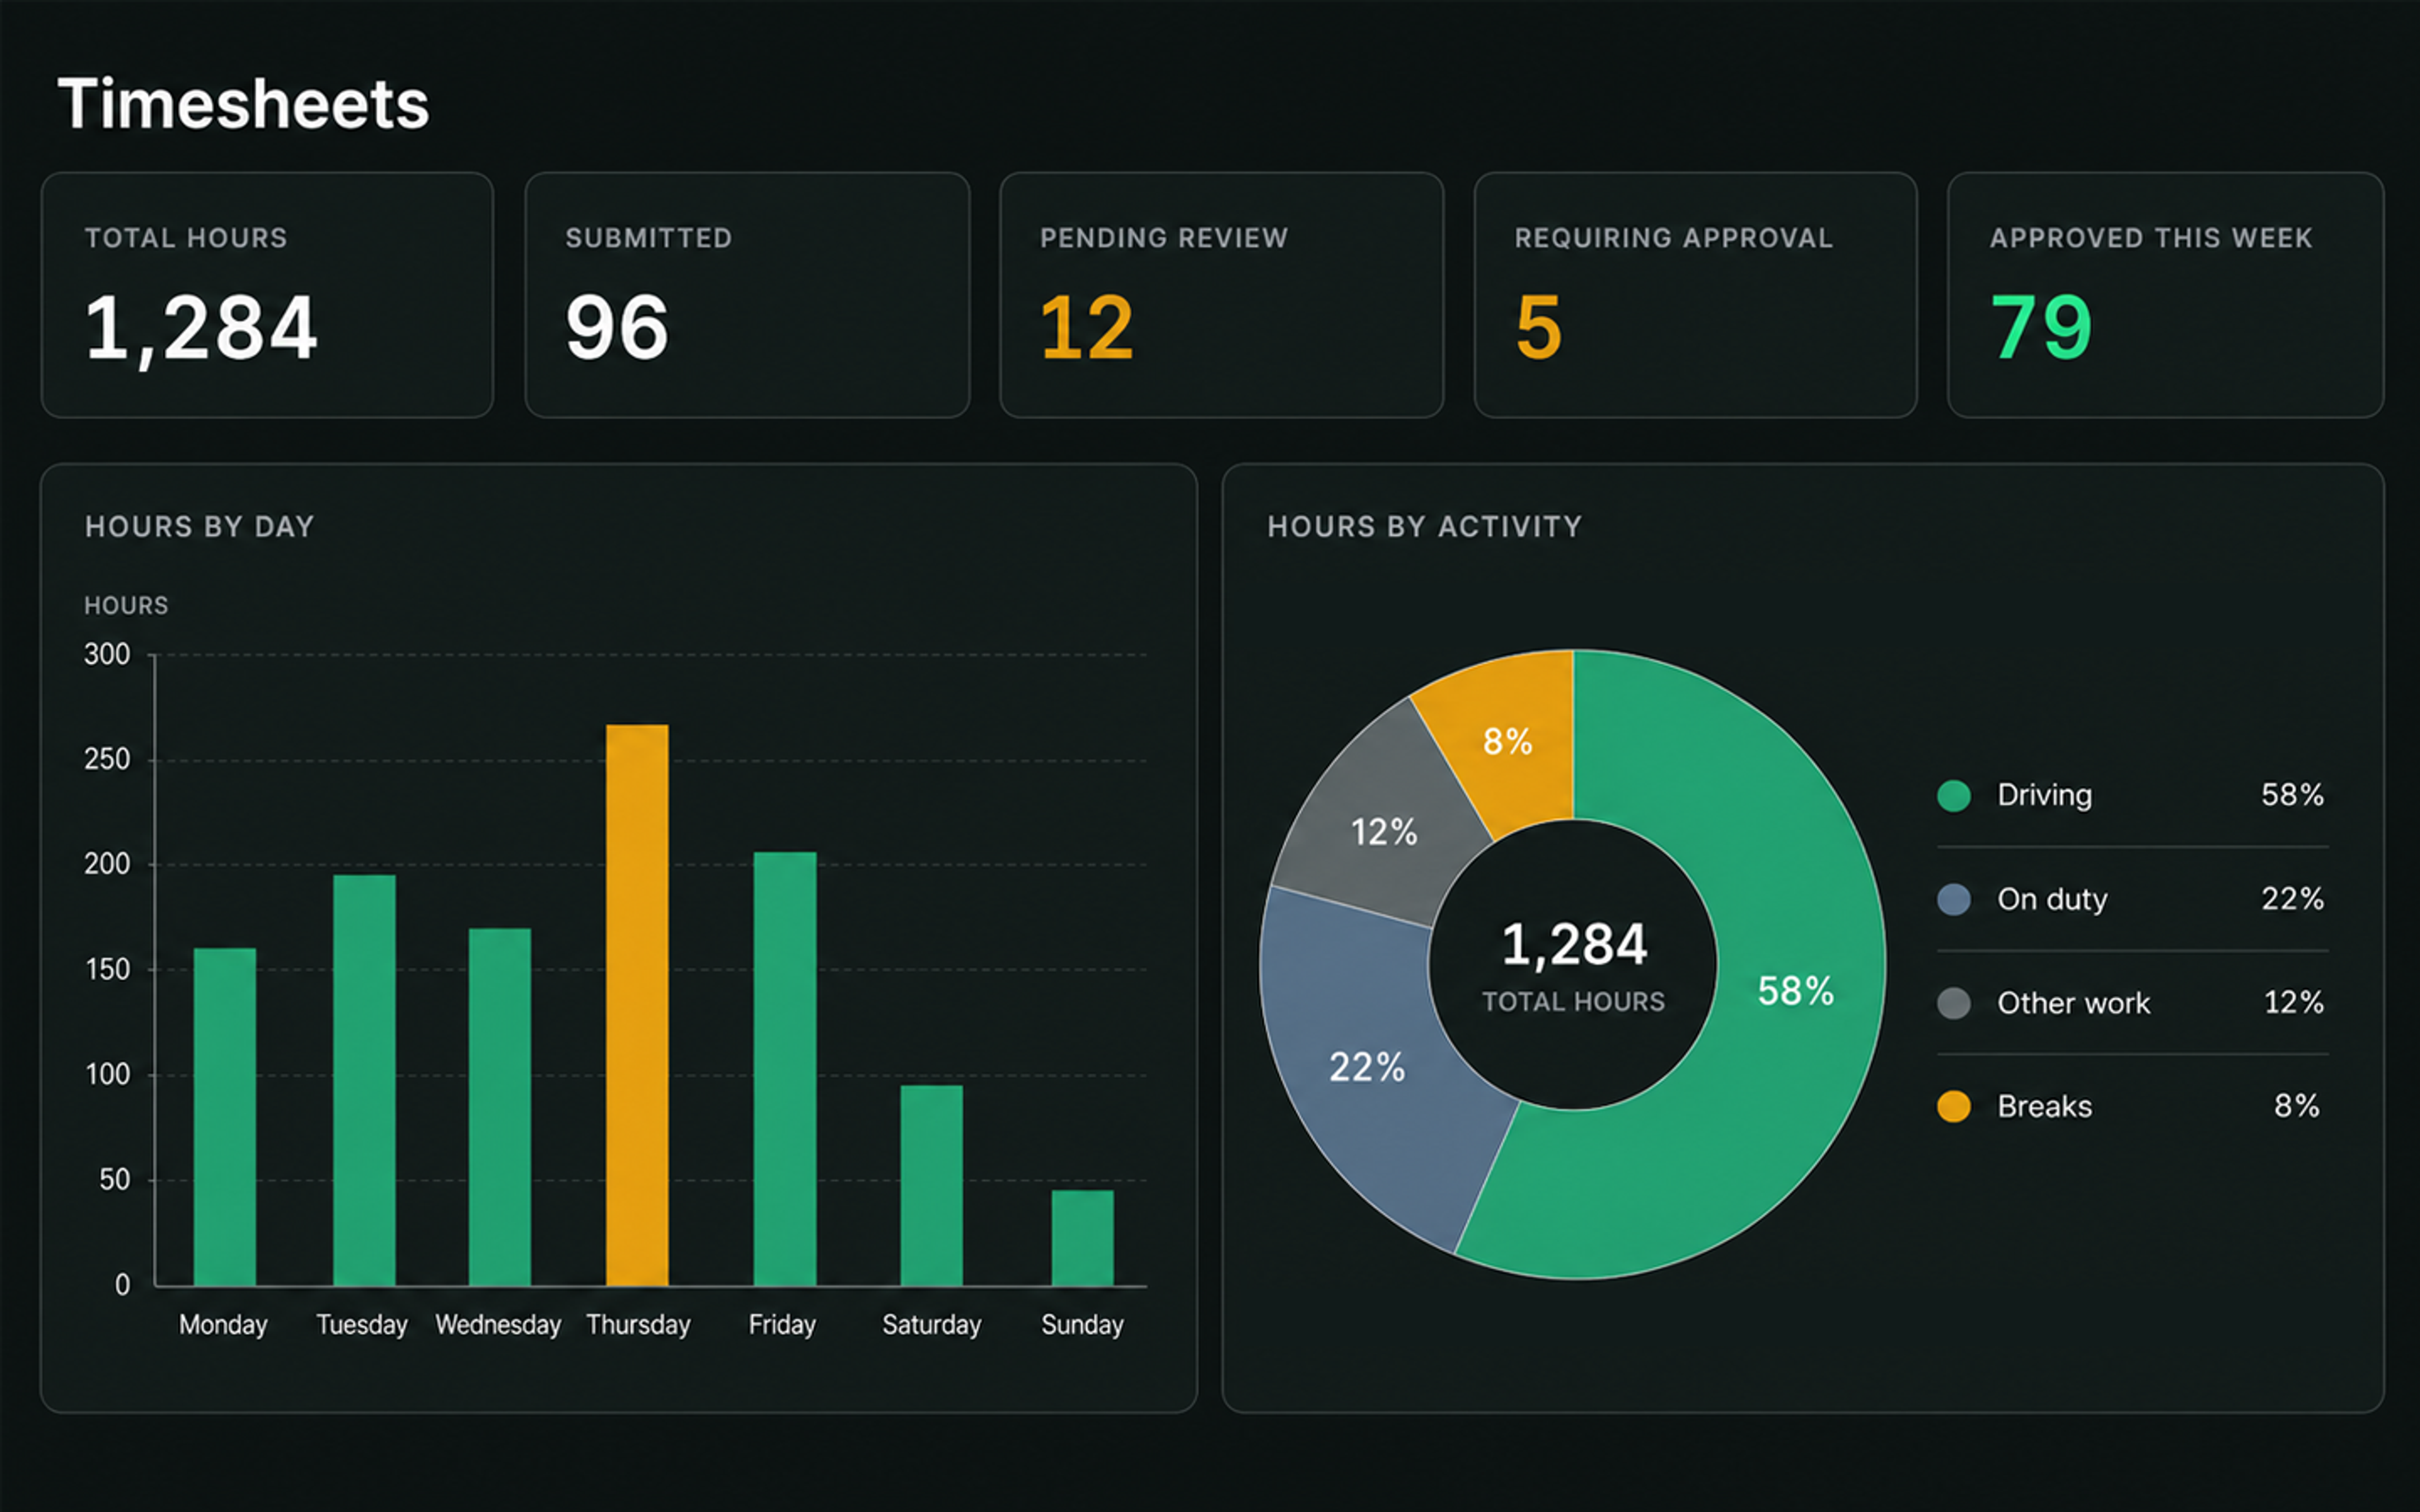
Task: Click the "Other work" legend label
Action: 2074,1003
